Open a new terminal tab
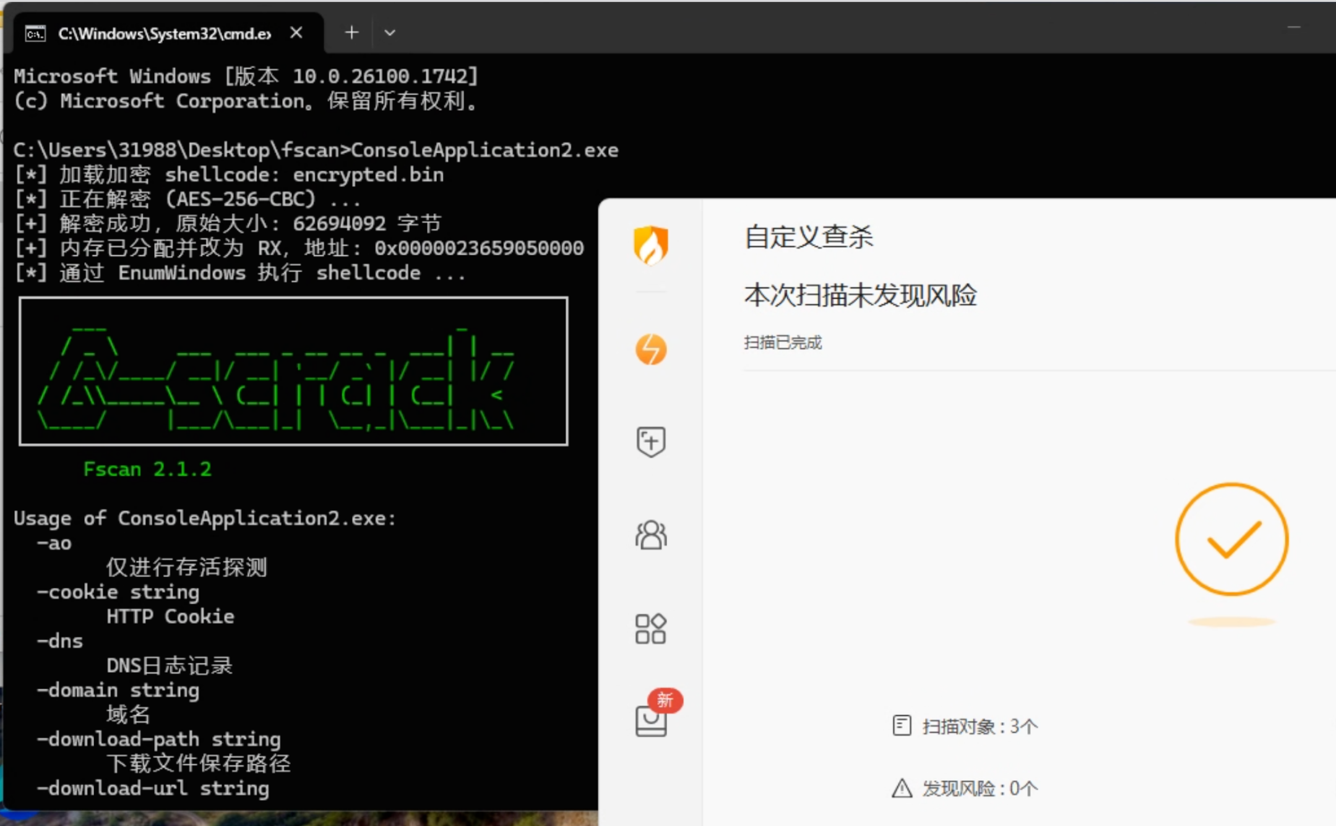This screenshot has width=1336, height=826. [x=351, y=32]
